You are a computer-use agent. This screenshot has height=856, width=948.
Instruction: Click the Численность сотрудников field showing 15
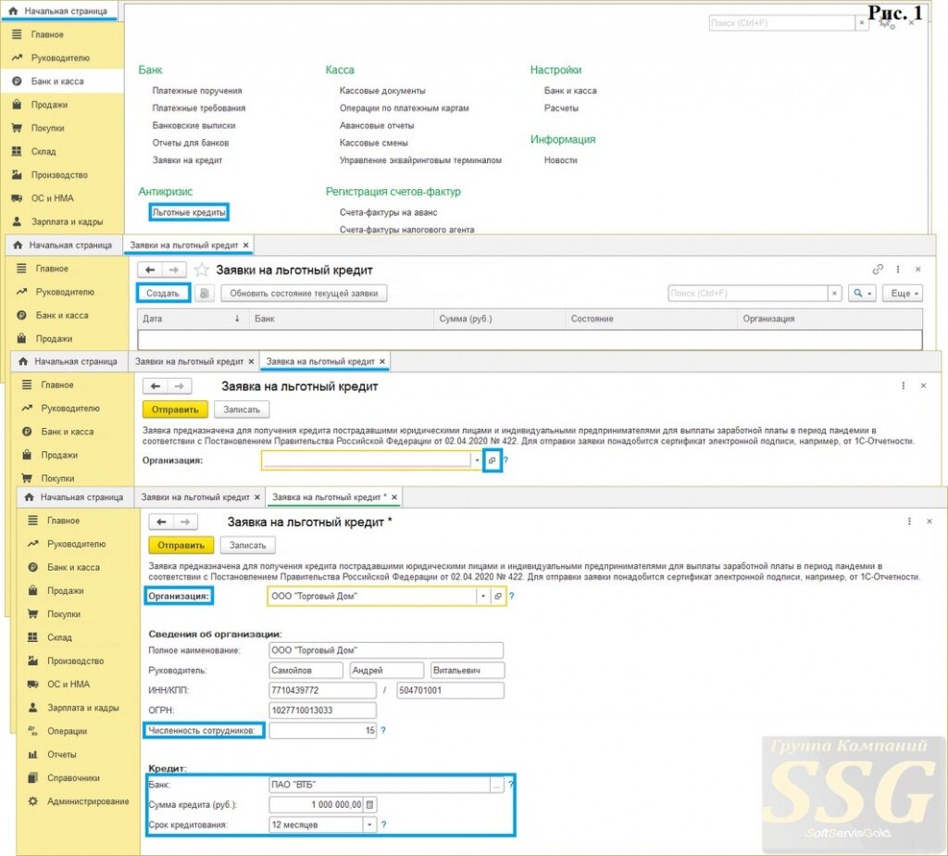coord(323,730)
